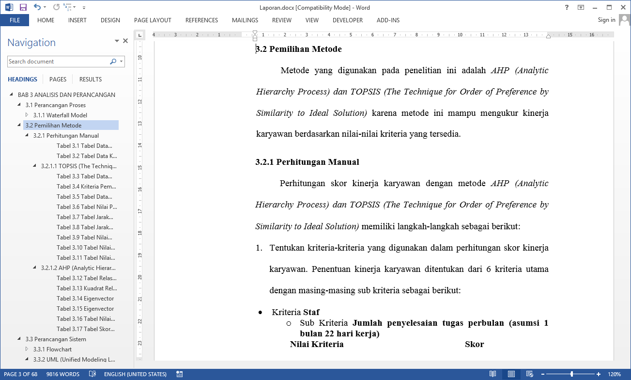Open the Customize Quick Access Toolbar dropdown
Screen dimensions: 631x380
point(84,7)
